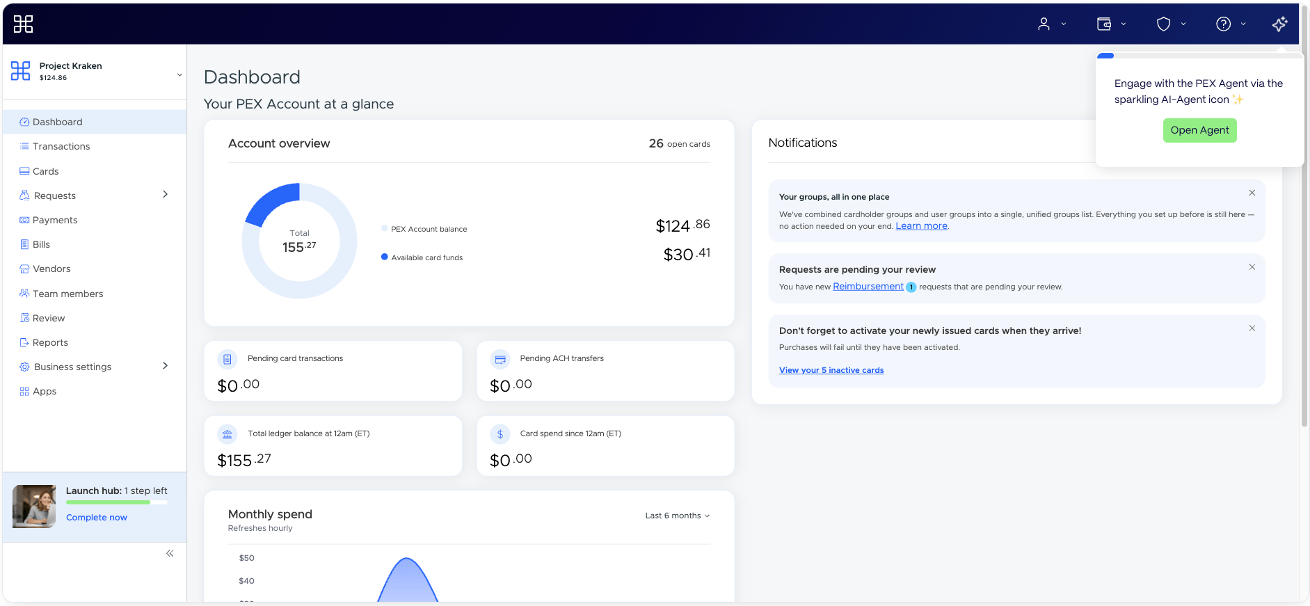Open the help question mark icon
This screenshot has height=606, width=1310.
1223,24
